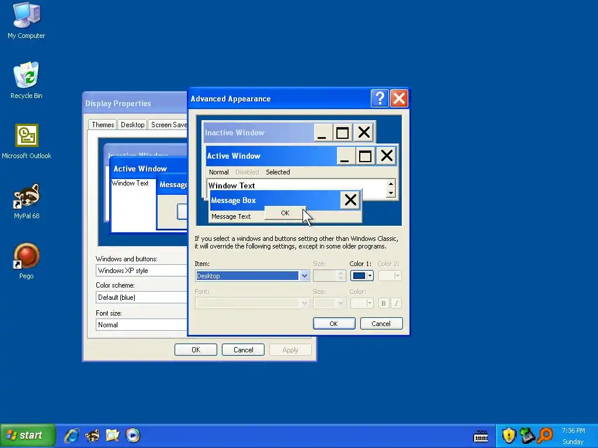Open the Recycle Bin icon
The height and width of the screenshot is (448, 598).
pos(26,80)
